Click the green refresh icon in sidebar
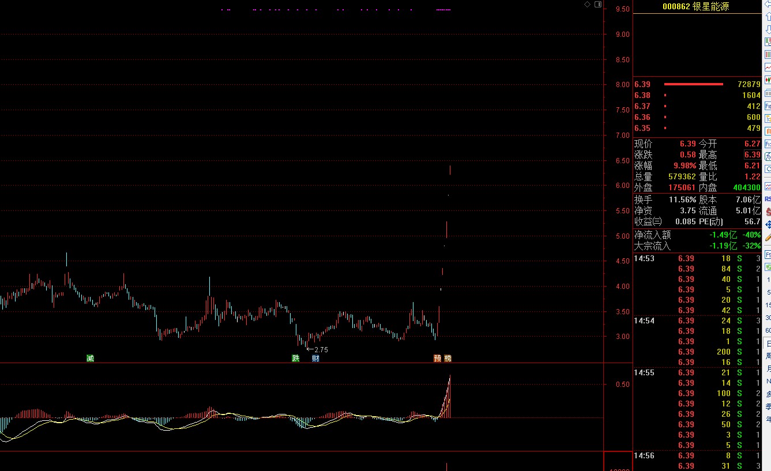Viewport: 771px width, 471px height. pyautogui.click(x=768, y=267)
